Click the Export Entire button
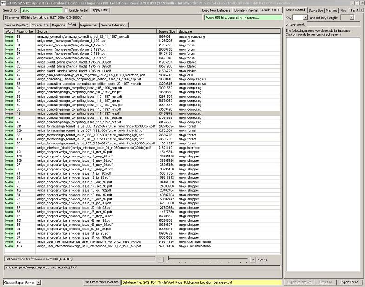Image resolution: width=365 pixels, height=287 pixels. pos(349,282)
